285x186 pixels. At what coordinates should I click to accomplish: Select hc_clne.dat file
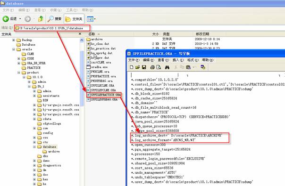tap(98, 44)
